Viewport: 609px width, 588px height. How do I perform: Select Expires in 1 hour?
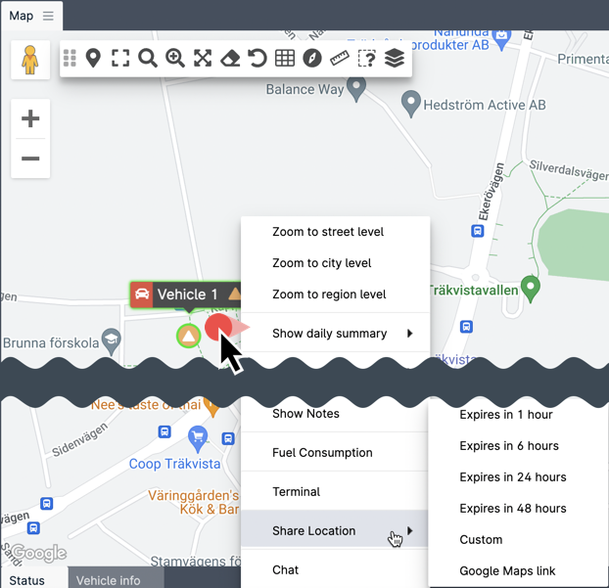coord(518,415)
